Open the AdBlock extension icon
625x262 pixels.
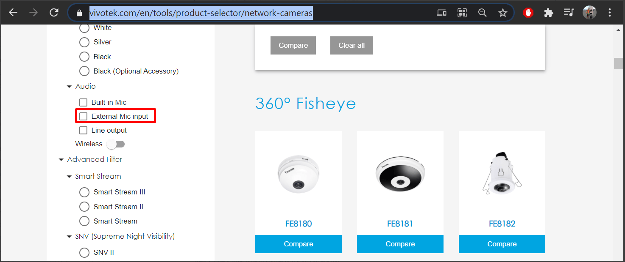[x=528, y=12]
